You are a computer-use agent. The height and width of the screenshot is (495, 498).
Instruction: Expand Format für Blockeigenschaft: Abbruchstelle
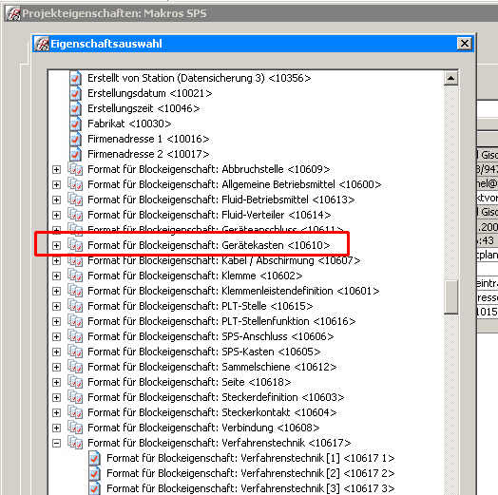point(56,169)
